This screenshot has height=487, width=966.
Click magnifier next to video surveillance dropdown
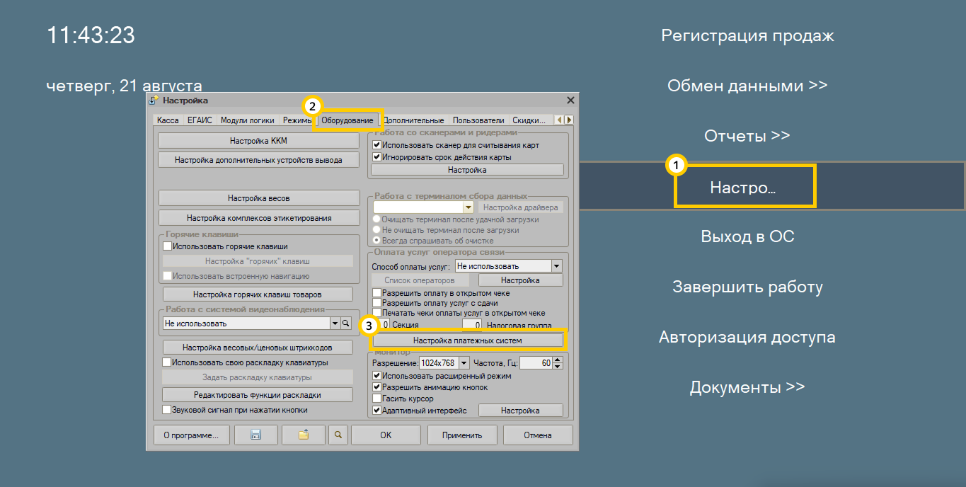pyautogui.click(x=346, y=323)
